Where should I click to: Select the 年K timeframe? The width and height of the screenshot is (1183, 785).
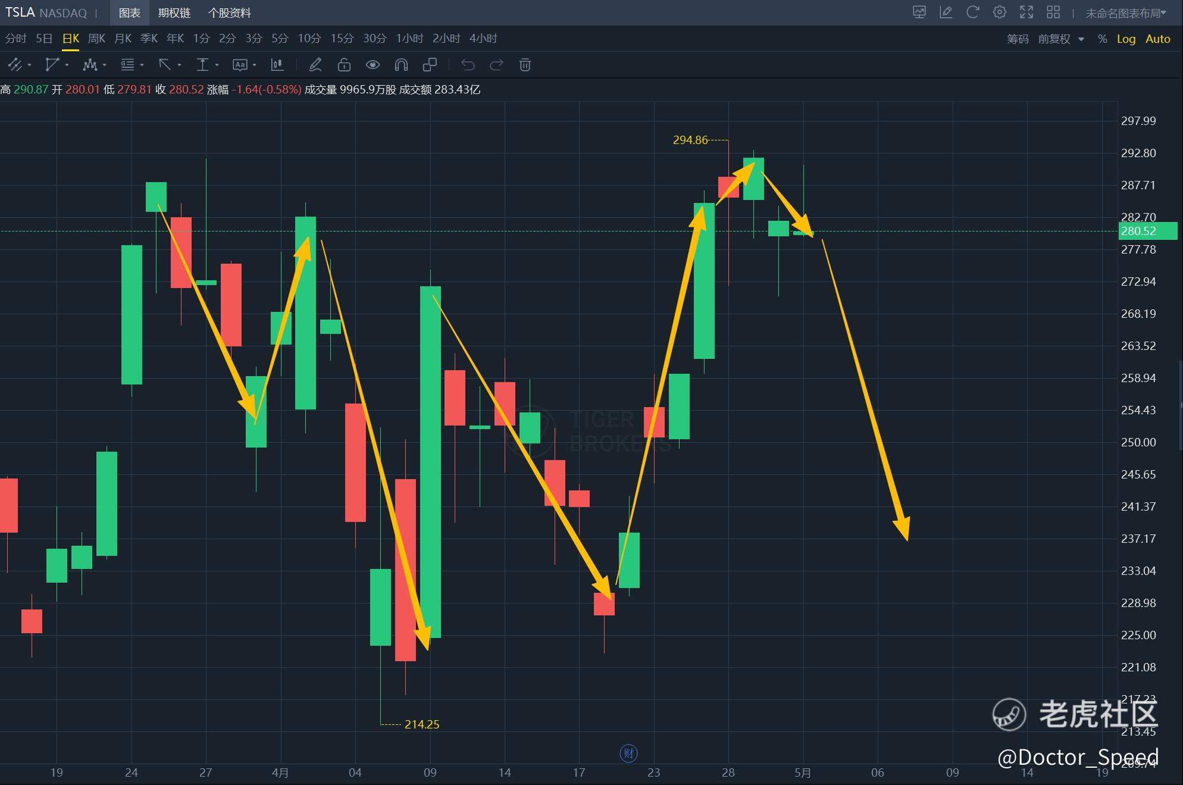pos(175,39)
